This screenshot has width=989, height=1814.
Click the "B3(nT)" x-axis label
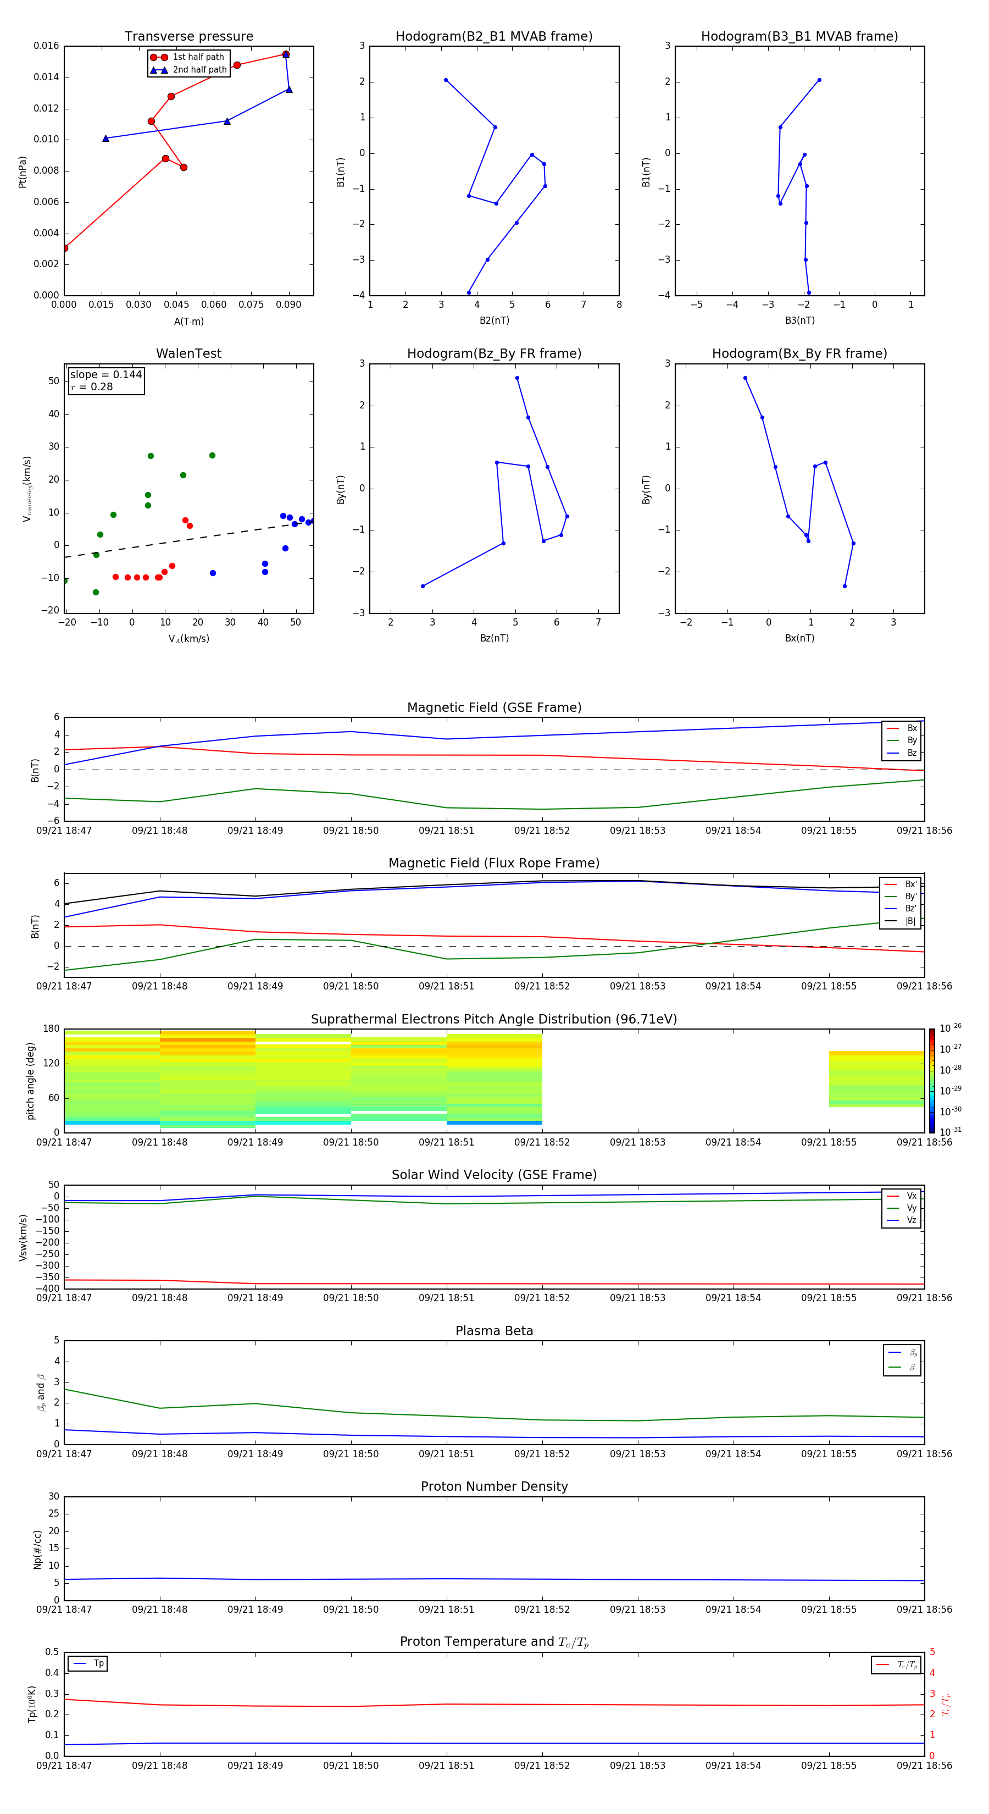[799, 320]
